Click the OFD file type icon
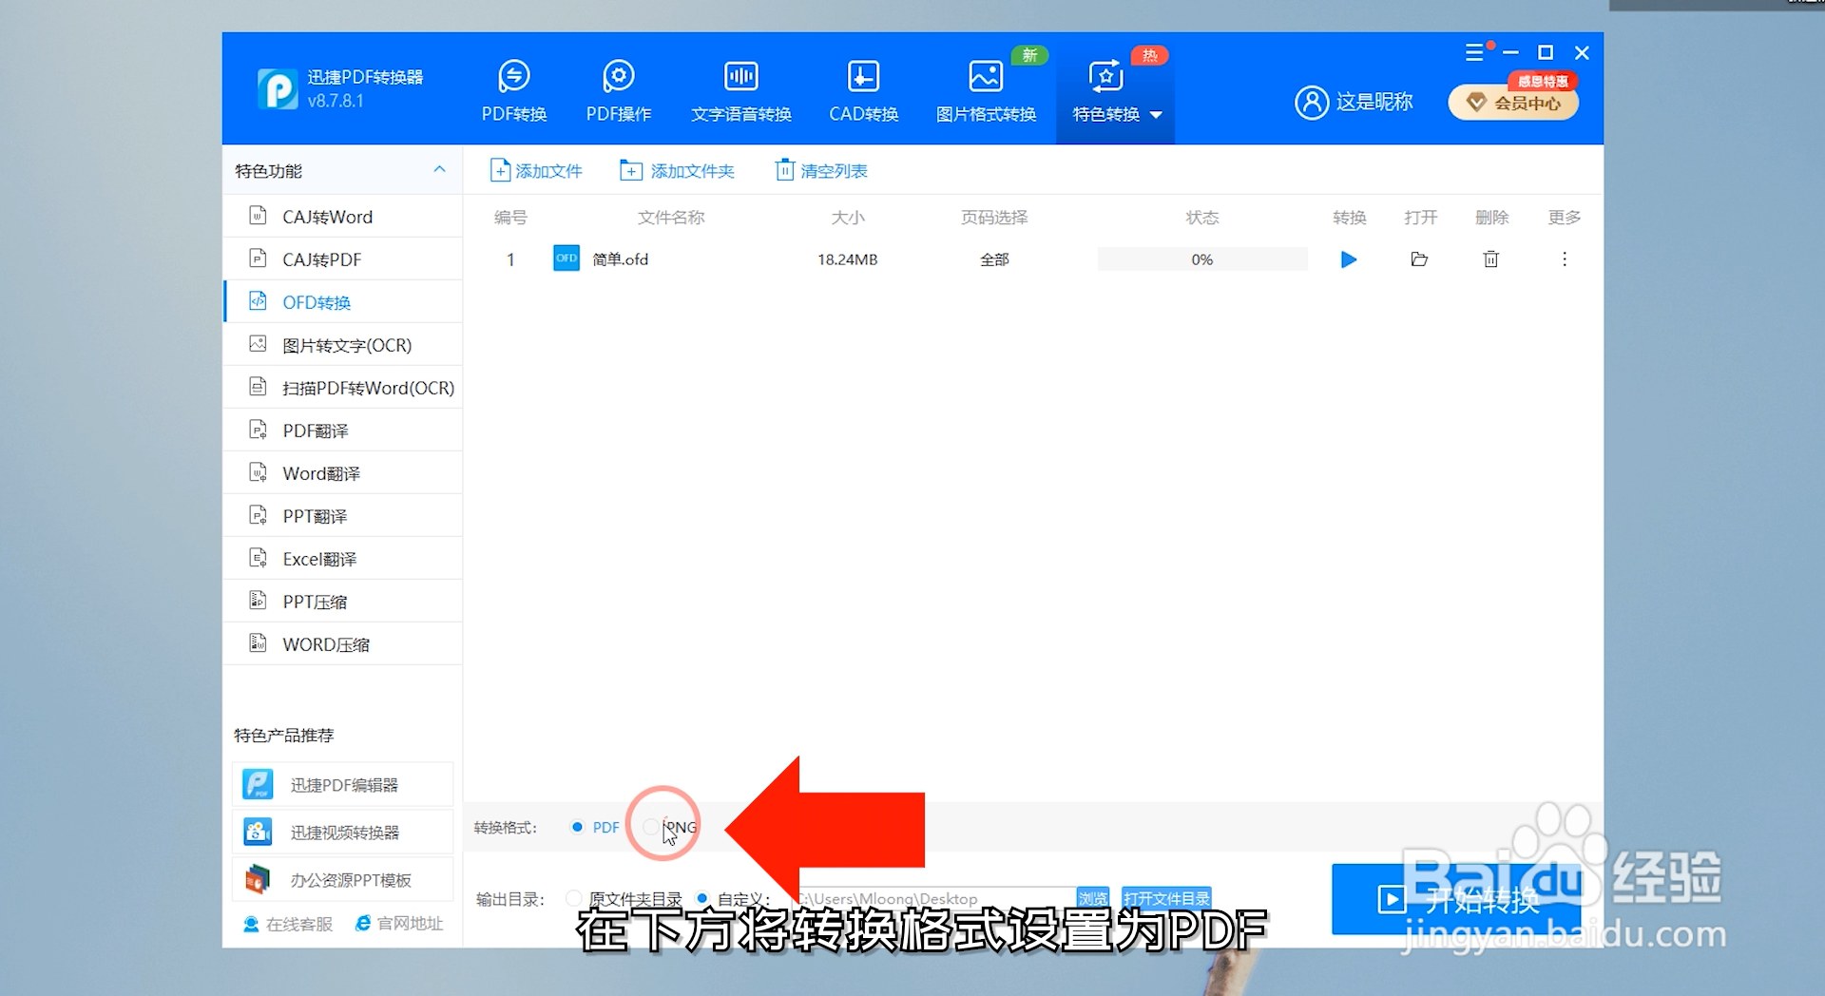Screen dimensions: 1825x996 pyautogui.click(x=567, y=259)
